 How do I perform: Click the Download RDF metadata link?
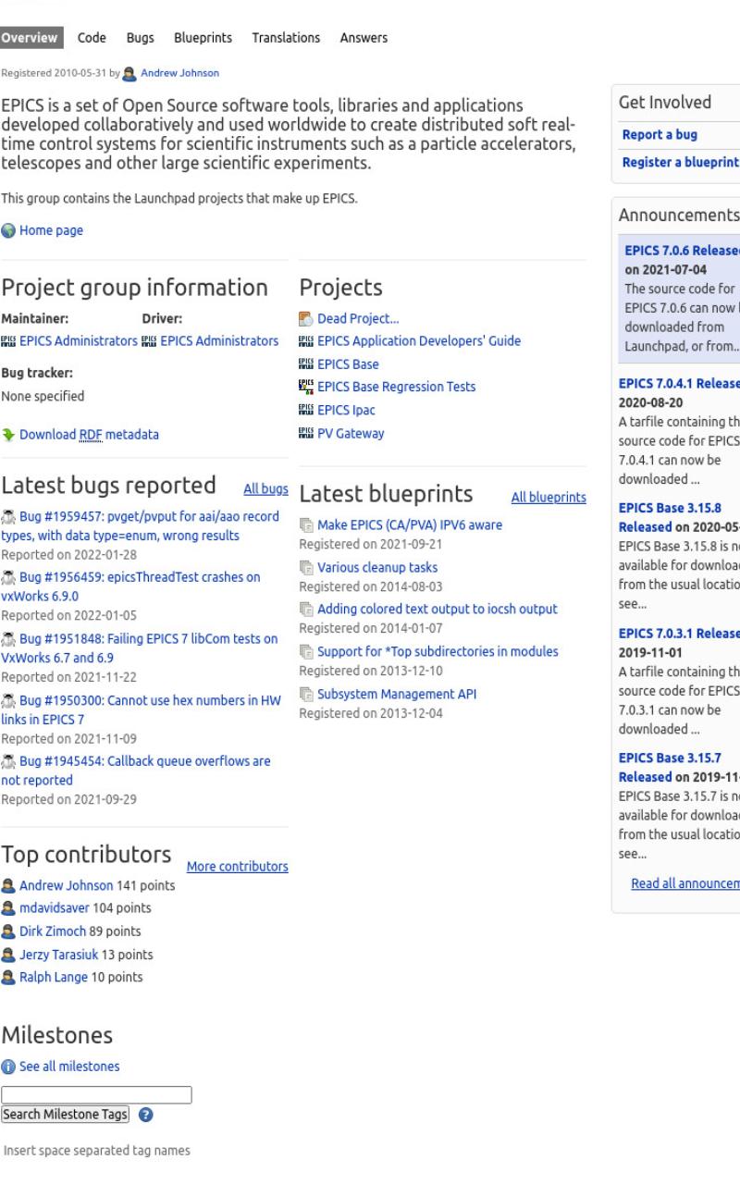point(89,435)
